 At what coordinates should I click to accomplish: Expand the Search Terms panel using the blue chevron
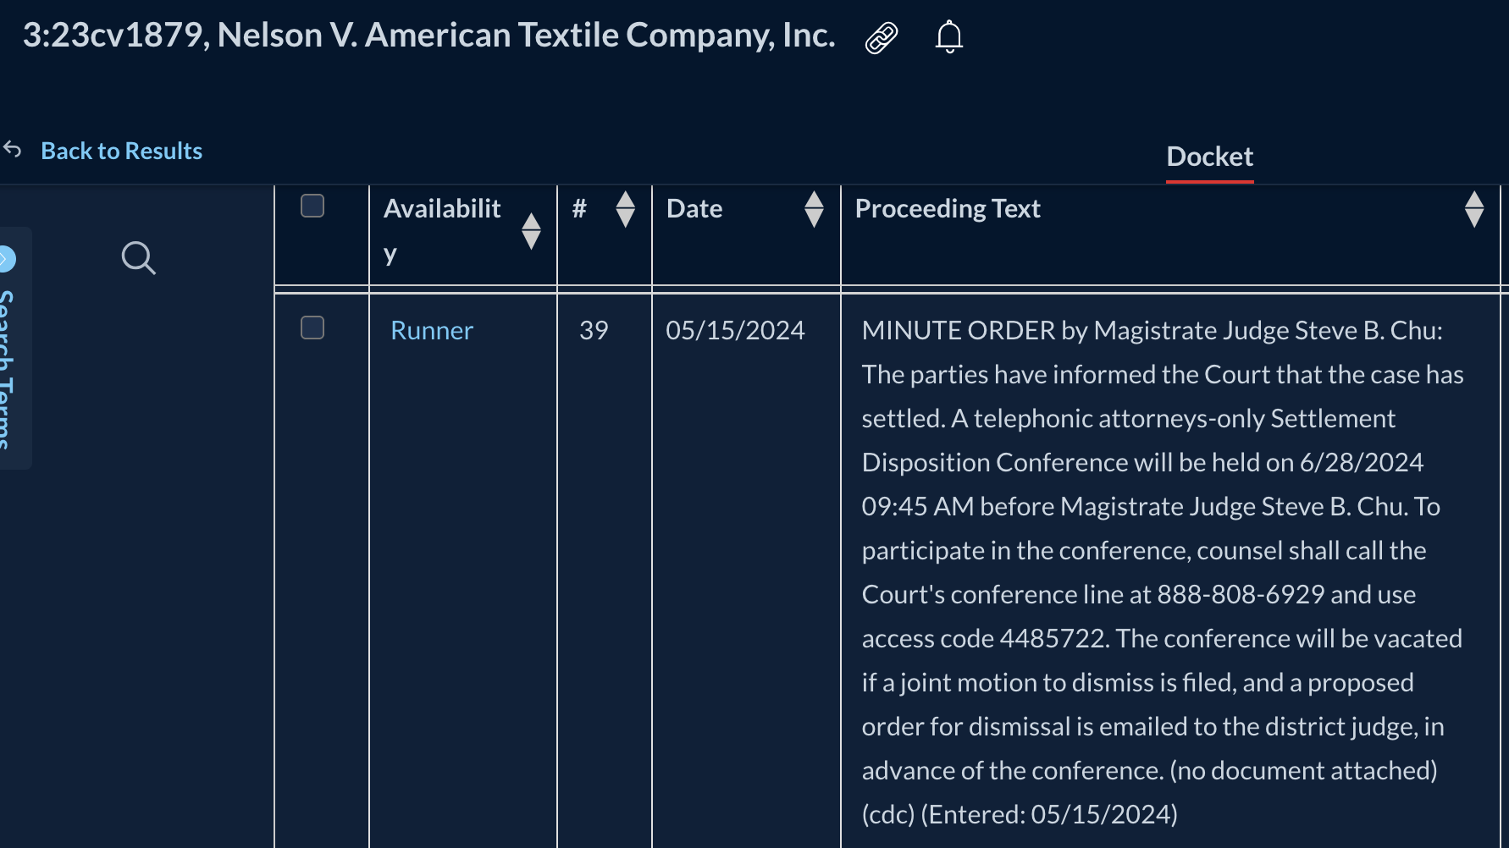click(6, 258)
